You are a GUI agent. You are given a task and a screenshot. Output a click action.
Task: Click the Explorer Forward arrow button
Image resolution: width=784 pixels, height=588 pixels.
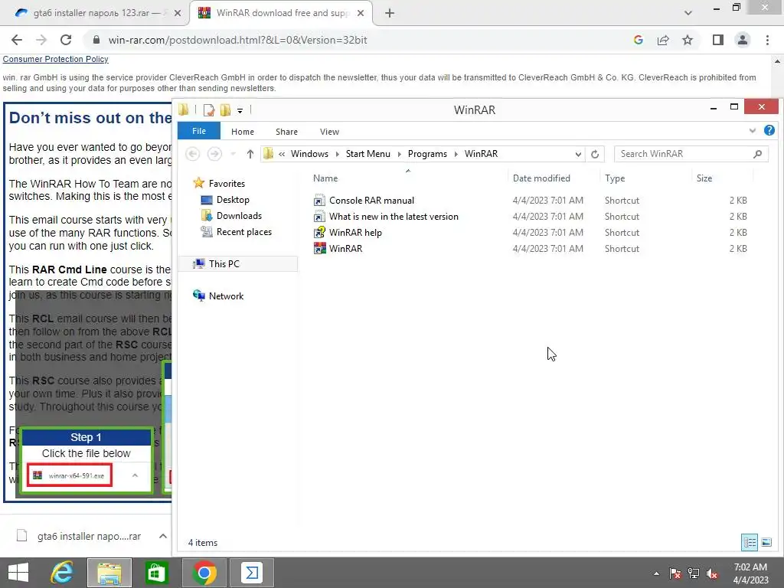click(x=214, y=154)
